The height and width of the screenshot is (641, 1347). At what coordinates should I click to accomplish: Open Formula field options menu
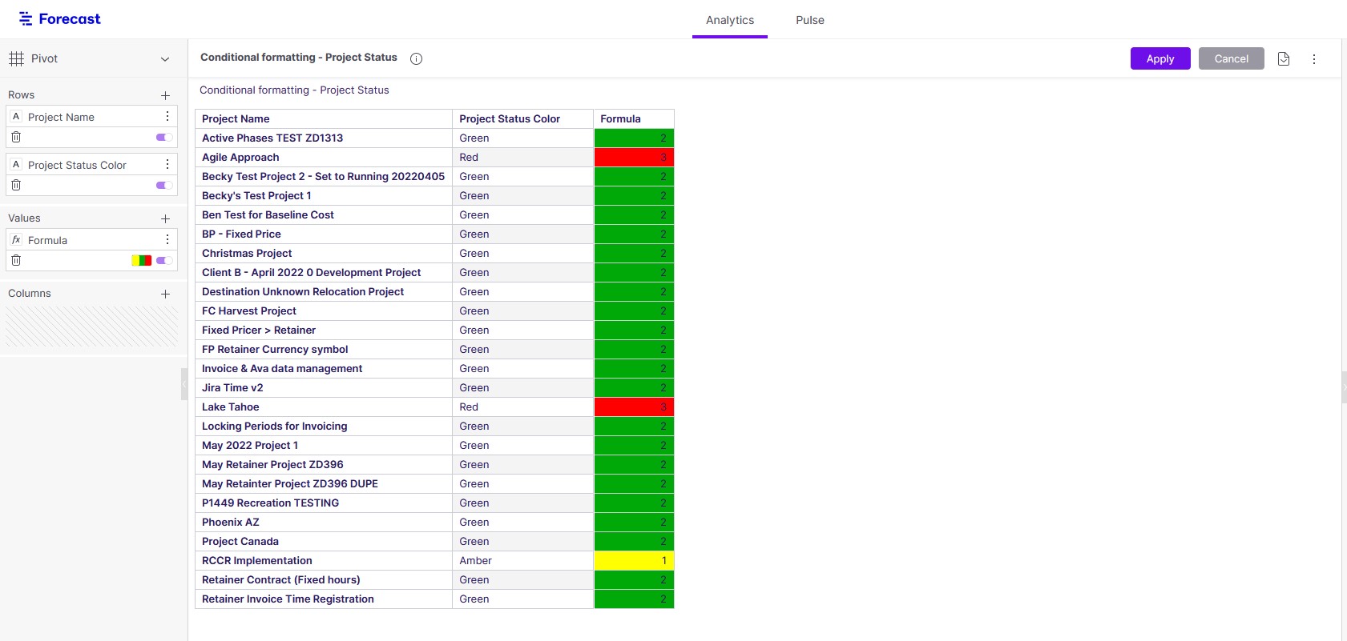click(x=167, y=240)
